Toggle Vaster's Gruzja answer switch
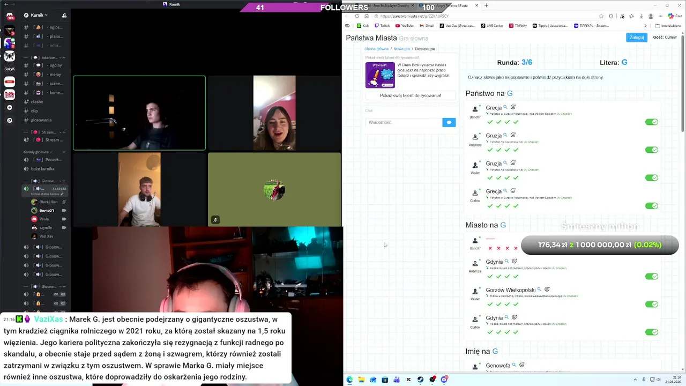 652,178
